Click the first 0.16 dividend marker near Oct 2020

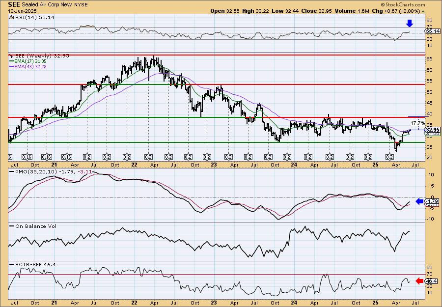27,157
